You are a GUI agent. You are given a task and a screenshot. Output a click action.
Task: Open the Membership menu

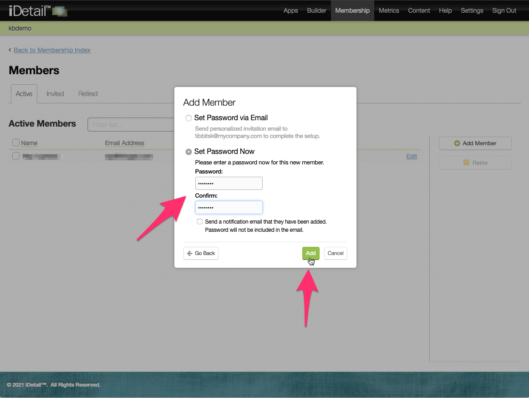(x=352, y=10)
